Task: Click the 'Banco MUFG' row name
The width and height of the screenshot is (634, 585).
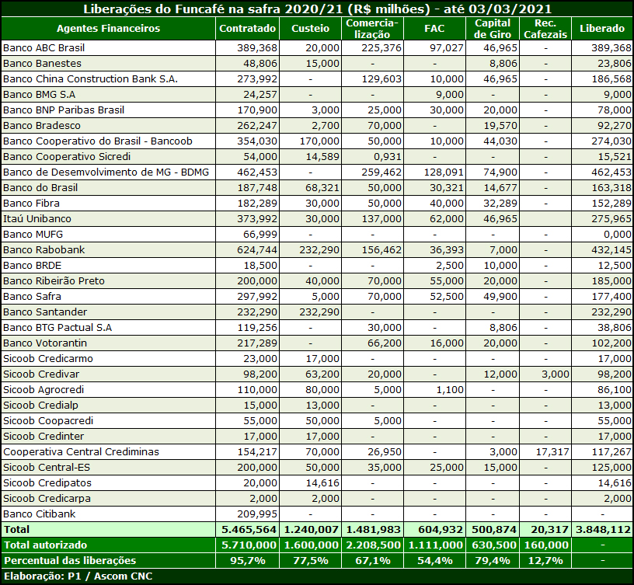Action: tap(33, 235)
